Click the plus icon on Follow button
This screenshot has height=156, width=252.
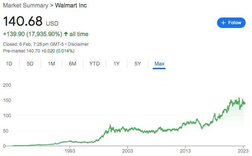tap(223, 23)
